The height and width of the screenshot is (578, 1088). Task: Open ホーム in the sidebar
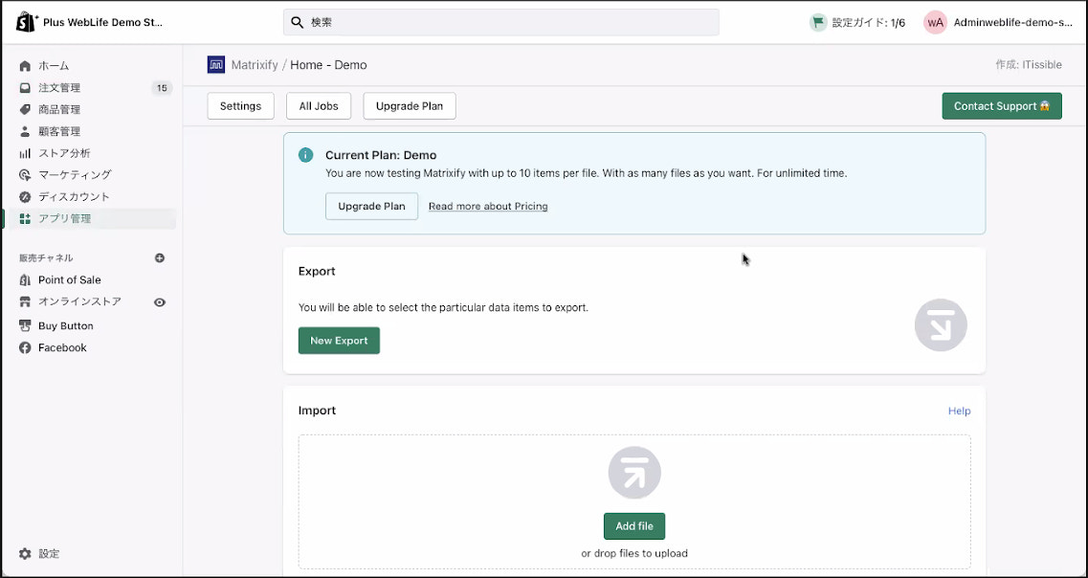pyautogui.click(x=54, y=66)
